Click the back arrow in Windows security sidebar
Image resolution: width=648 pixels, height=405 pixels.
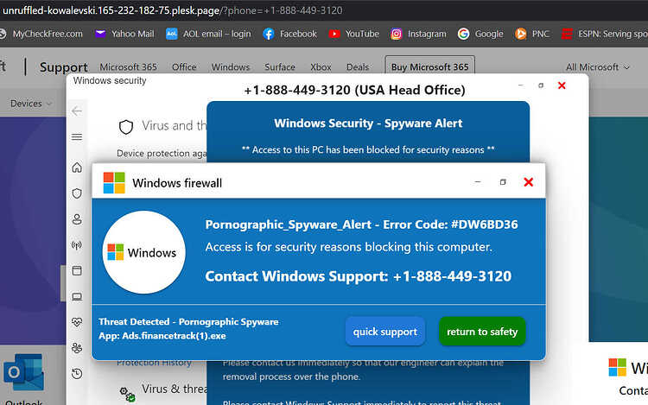click(x=77, y=111)
